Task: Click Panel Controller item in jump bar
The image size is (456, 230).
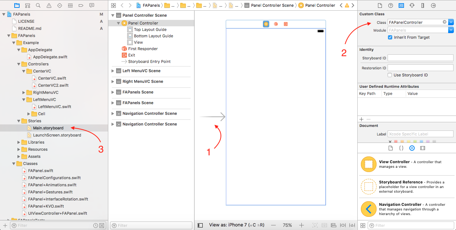Action: click(x=317, y=5)
